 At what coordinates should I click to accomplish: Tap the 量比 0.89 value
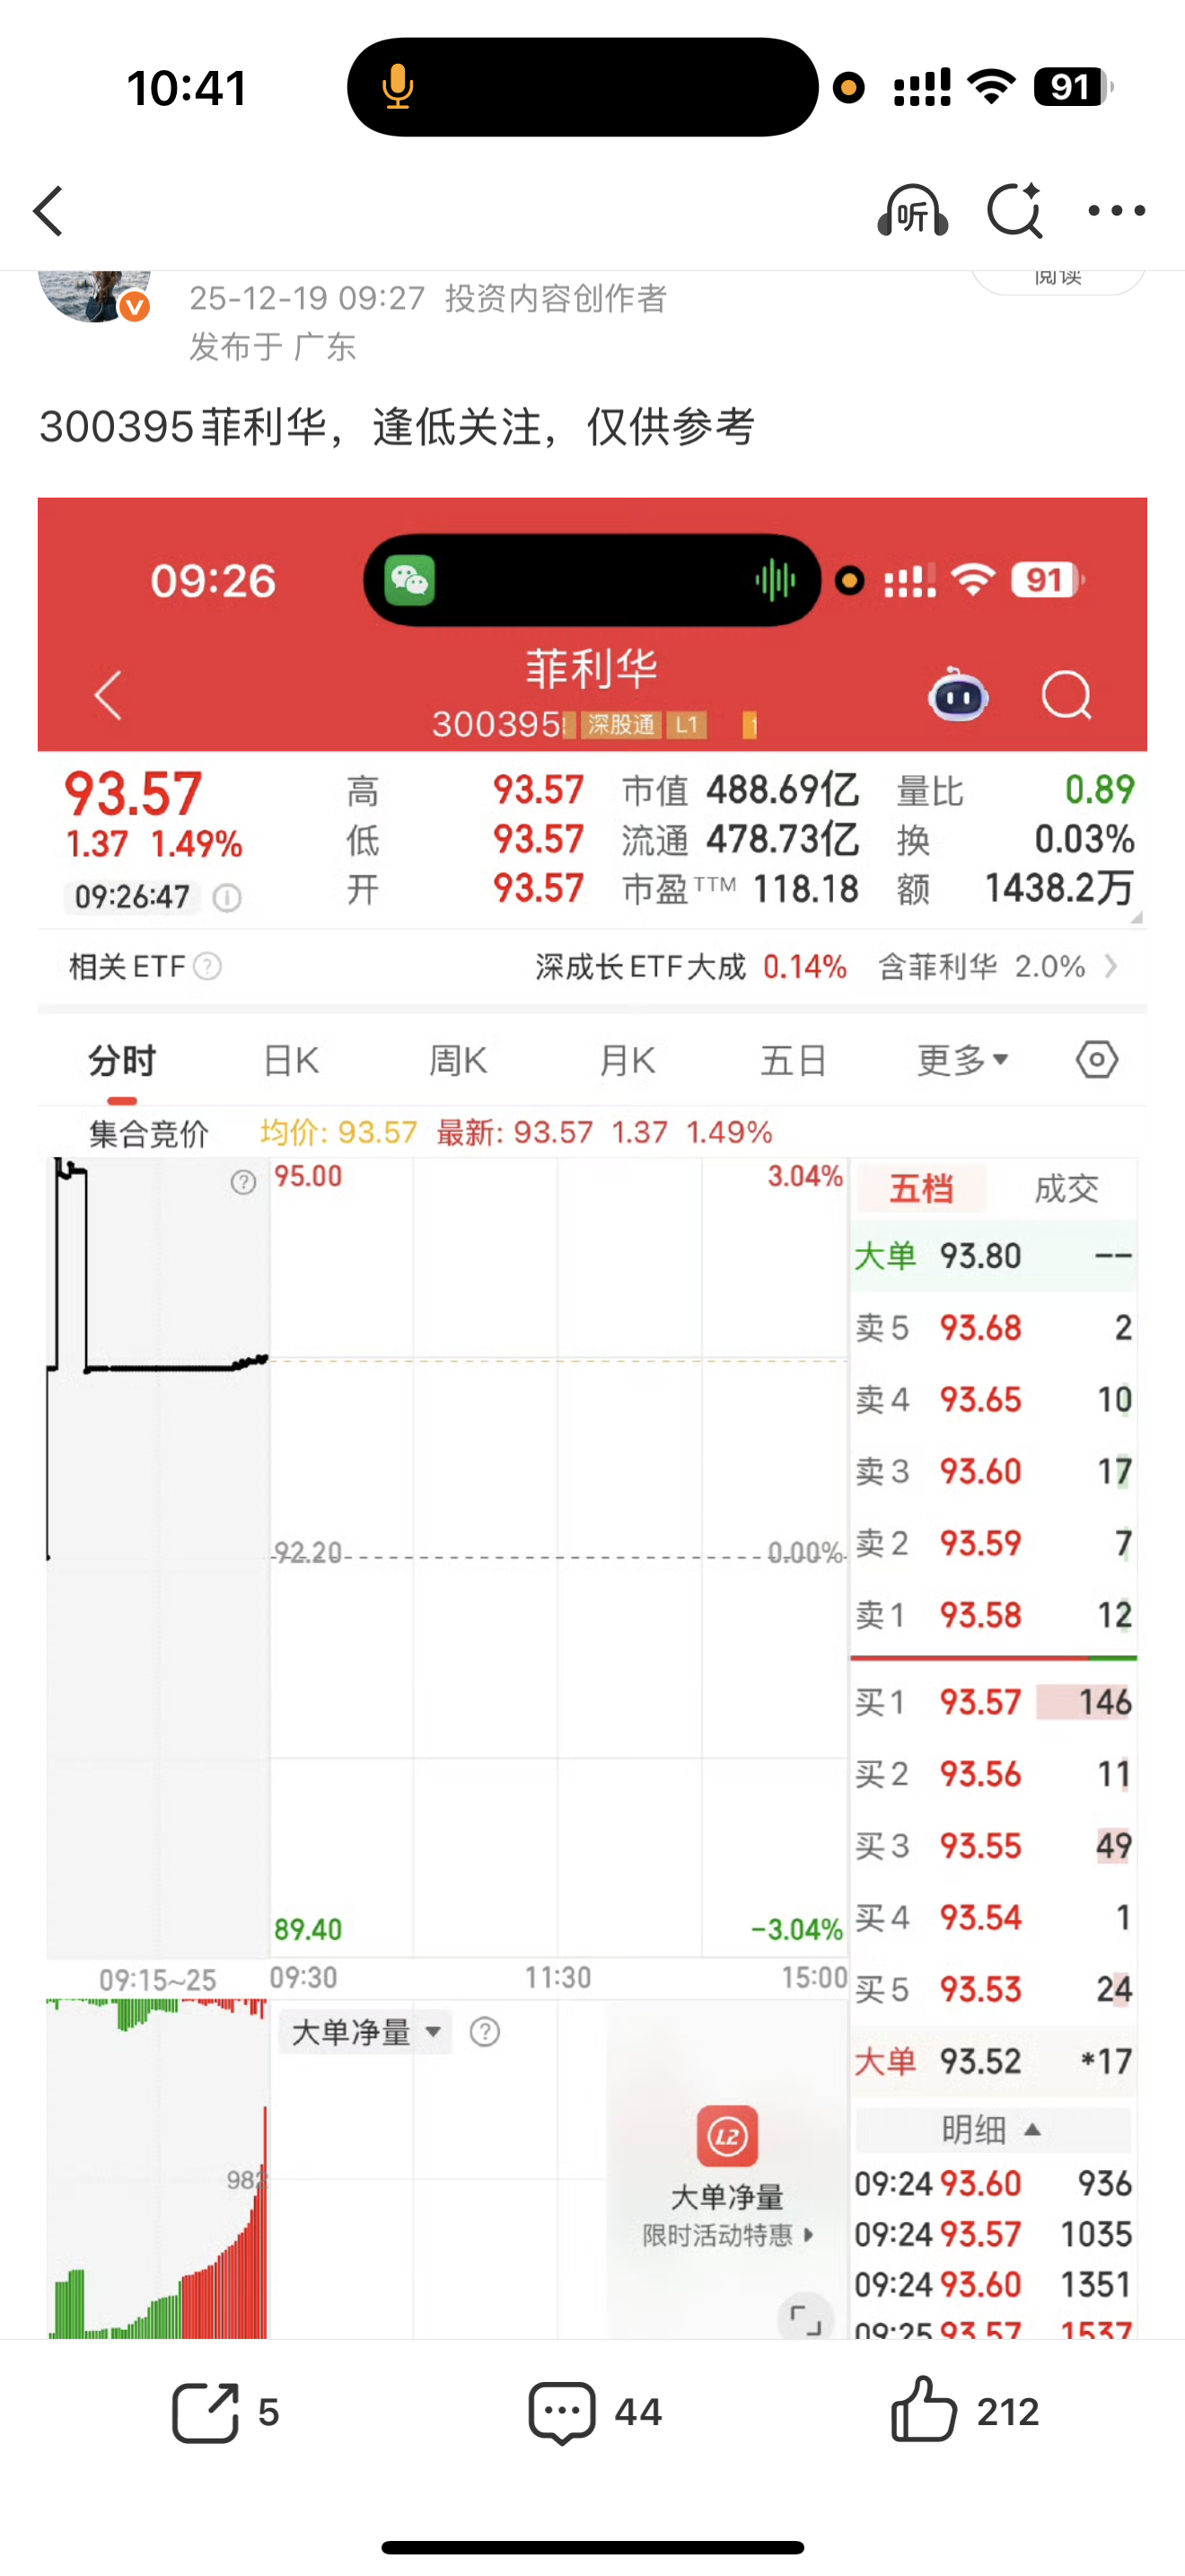click(1099, 790)
